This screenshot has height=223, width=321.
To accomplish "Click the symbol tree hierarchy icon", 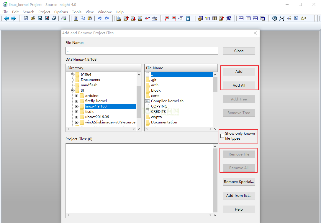I will click(x=289, y=18).
